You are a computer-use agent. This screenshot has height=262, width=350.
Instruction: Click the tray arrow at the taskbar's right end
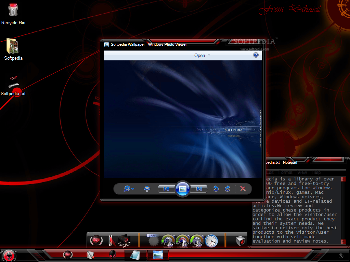[341, 256]
